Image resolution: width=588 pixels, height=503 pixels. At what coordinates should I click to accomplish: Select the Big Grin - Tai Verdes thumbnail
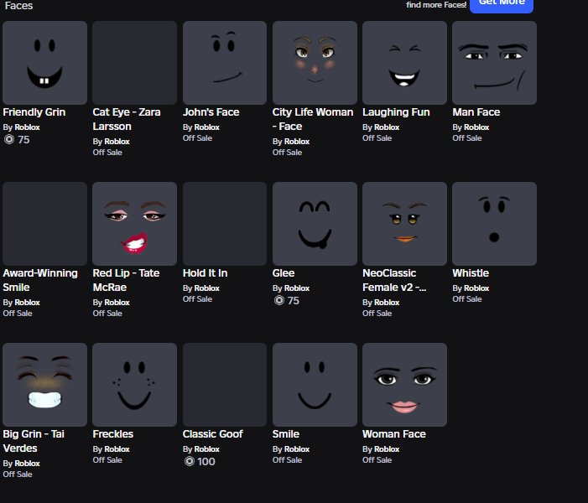point(45,385)
